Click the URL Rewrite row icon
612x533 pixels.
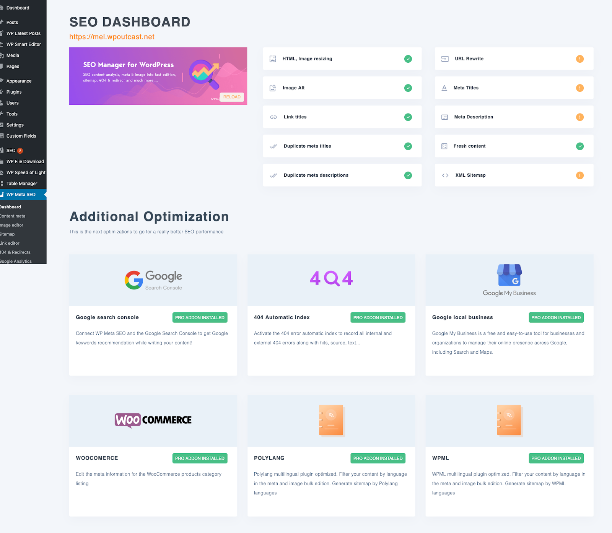click(445, 59)
